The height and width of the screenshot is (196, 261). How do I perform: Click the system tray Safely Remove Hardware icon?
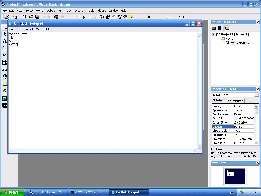242,192
